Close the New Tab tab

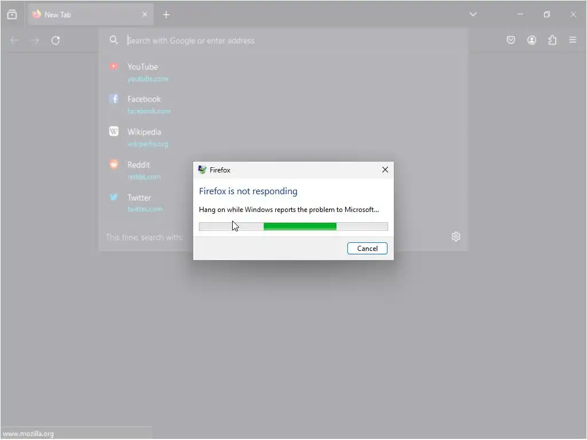[x=144, y=14]
